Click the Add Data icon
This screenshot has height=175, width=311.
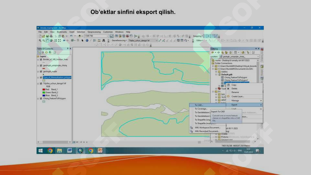click(80, 36)
